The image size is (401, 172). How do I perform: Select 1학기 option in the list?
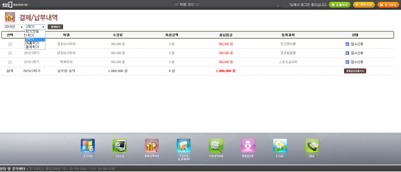coord(30,36)
